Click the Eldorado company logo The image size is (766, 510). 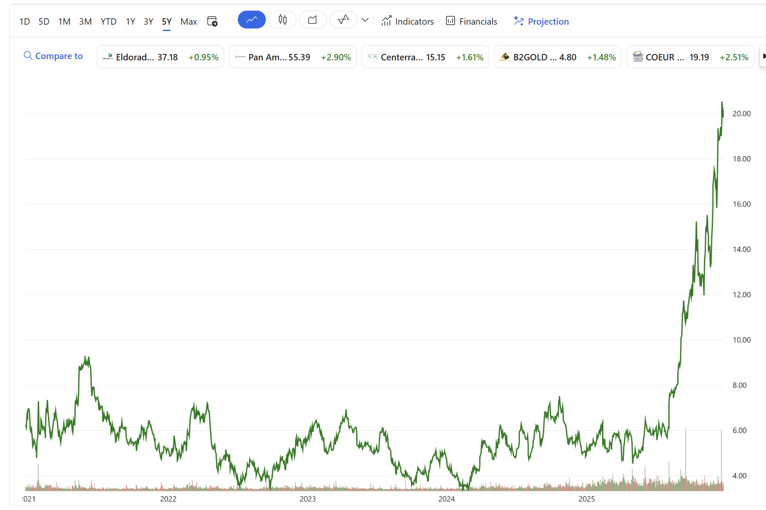108,57
